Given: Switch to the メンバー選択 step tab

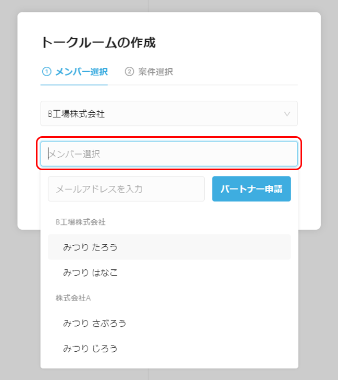Looking at the screenshot, I should point(74,72).
